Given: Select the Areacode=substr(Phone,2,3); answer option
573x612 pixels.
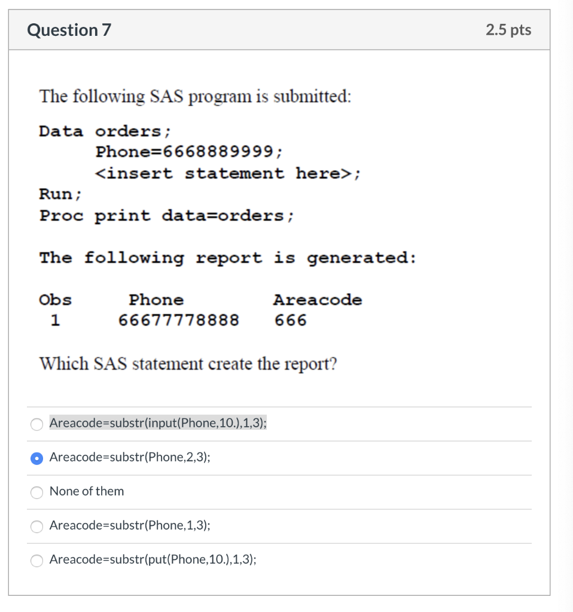Looking at the screenshot, I should point(36,458).
